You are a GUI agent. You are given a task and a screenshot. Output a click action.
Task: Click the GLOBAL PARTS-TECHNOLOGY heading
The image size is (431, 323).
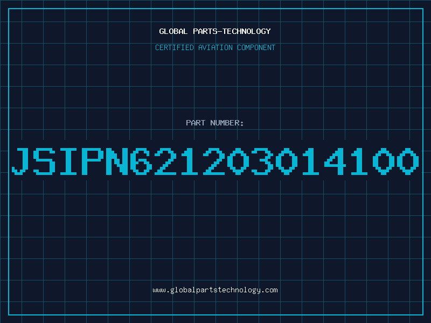click(215, 31)
